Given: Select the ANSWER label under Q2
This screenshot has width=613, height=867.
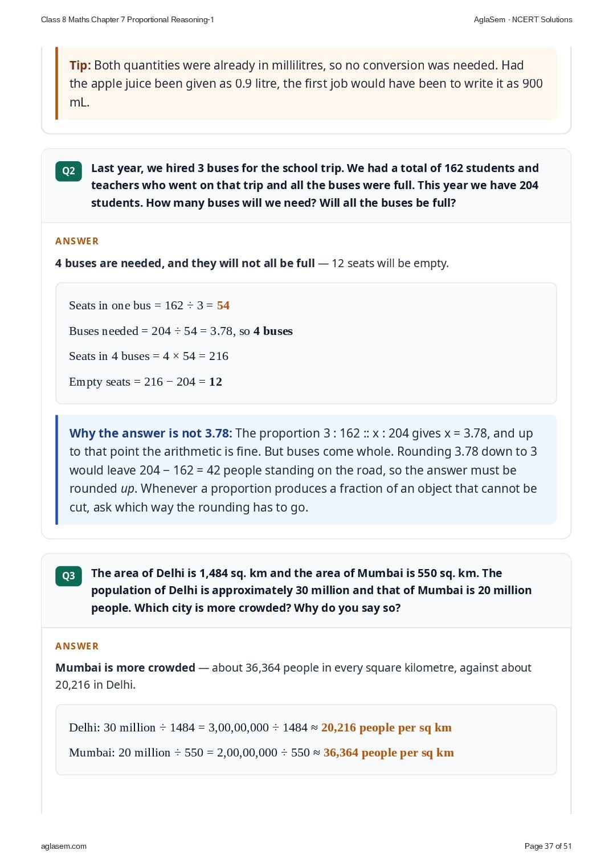Looking at the screenshot, I should (77, 241).
